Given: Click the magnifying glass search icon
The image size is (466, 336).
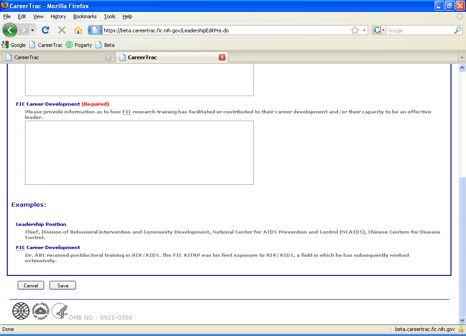Looking at the screenshot, I should (458, 30).
